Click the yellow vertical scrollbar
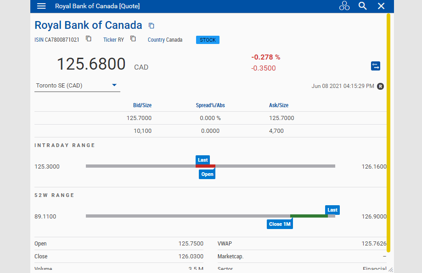This screenshot has height=273, width=422. (x=388, y=133)
